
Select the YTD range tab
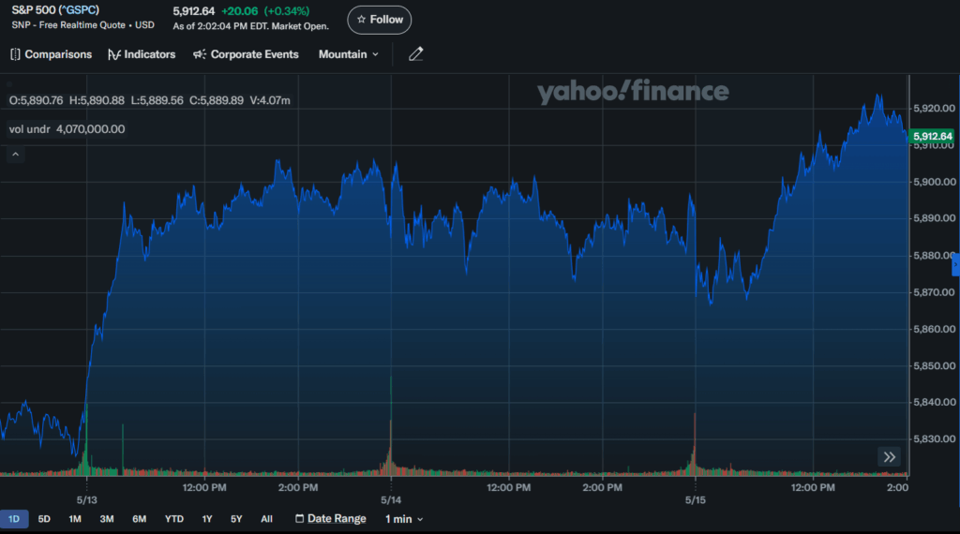(173, 519)
